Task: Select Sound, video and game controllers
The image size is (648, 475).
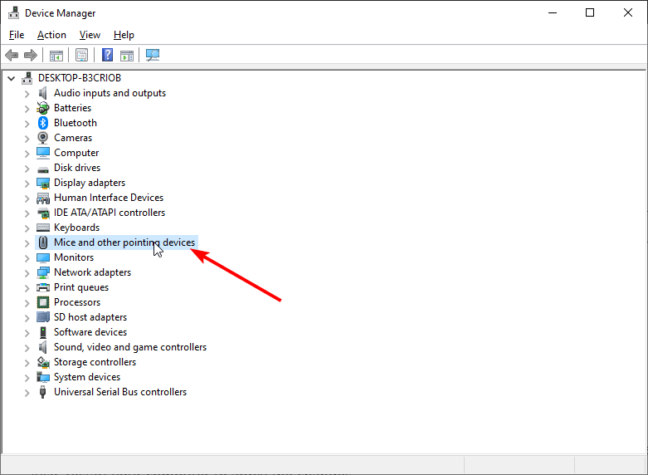Action: click(x=130, y=347)
